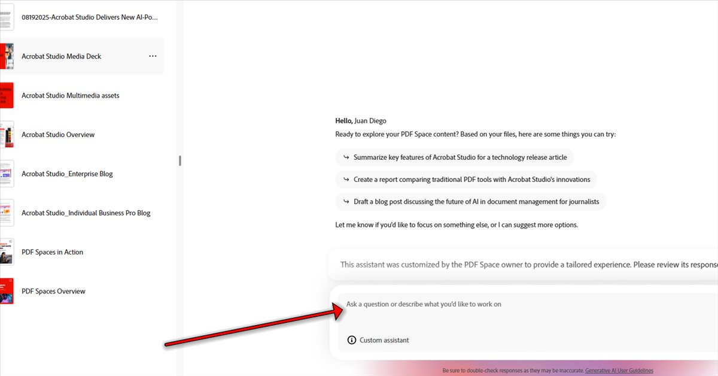Click the Custom assistant label
The image size is (718, 376).
(384, 340)
